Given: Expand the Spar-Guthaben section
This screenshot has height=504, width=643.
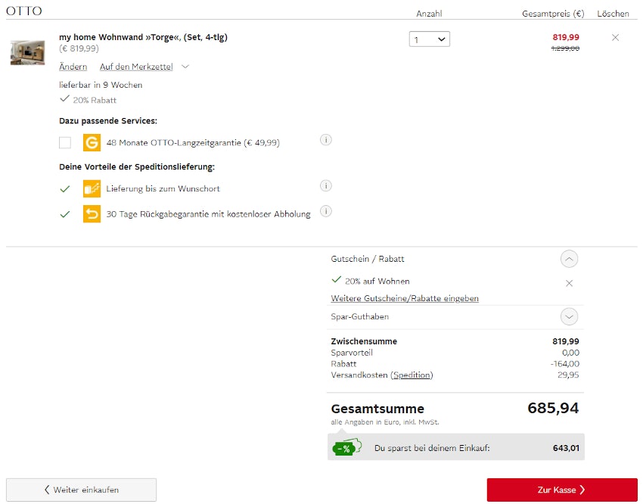Looking at the screenshot, I should (x=570, y=317).
